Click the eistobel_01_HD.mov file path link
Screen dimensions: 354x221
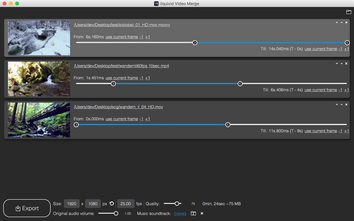point(122,25)
